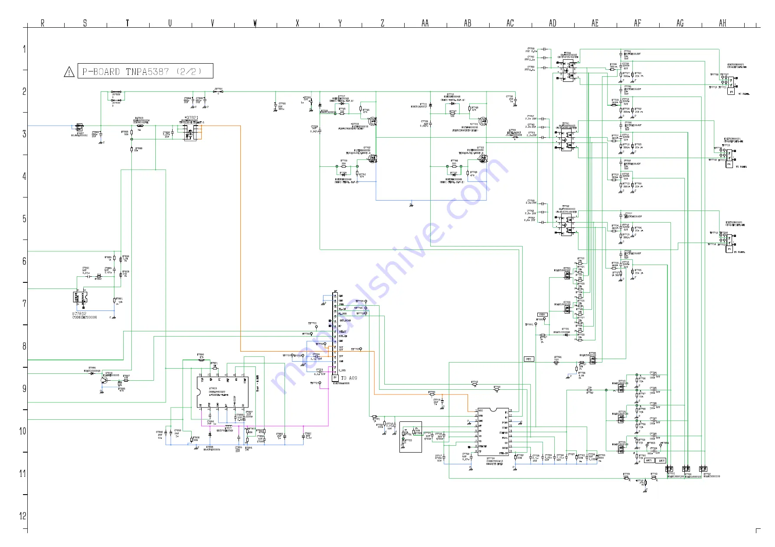Click the L7817 inductor symbol
The image size is (775, 547).
228,426
